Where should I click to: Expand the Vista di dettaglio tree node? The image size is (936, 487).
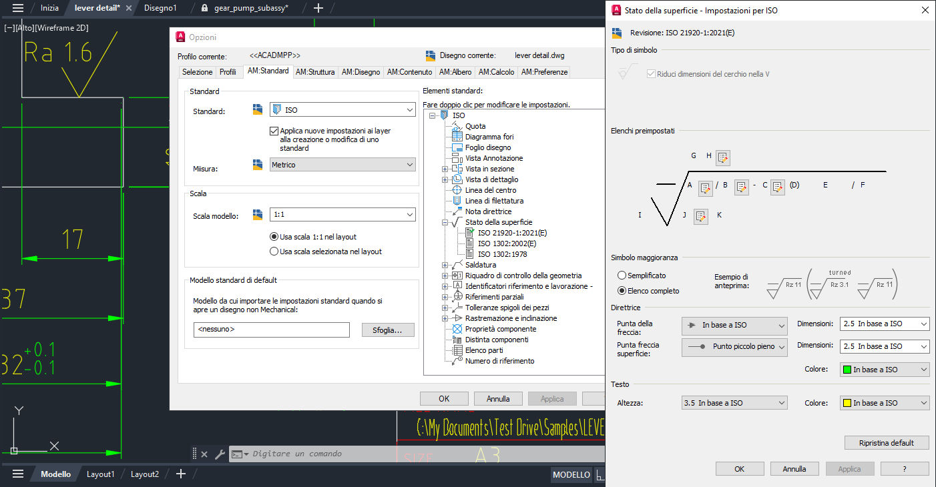(x=445, y=179)
